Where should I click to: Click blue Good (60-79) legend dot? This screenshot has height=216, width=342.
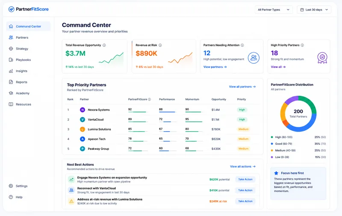tap(272, 144)
